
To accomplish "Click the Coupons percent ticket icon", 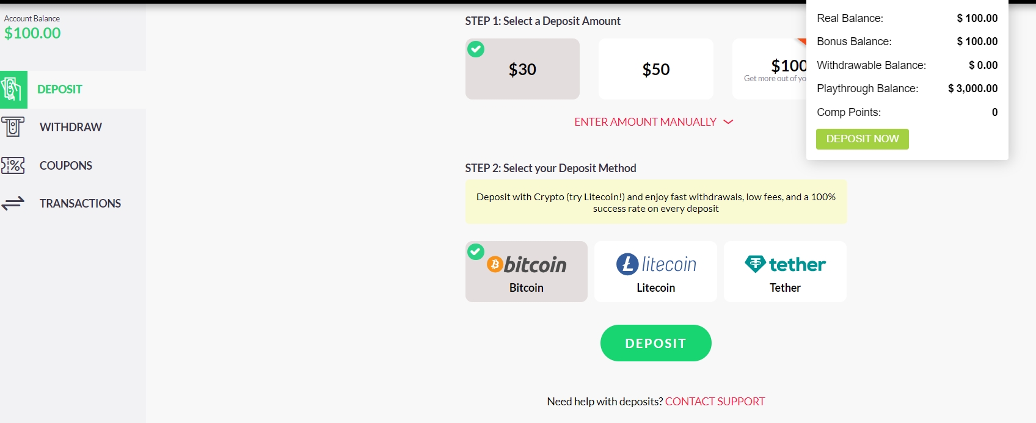I will pos(13,165).
